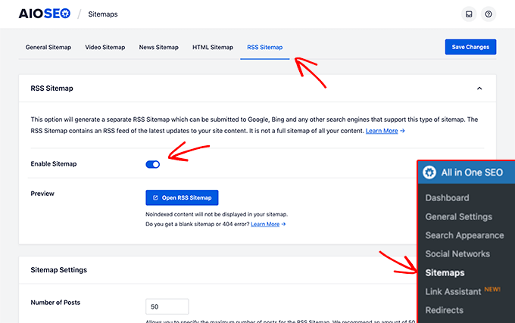Go to Search Appearance in sidebar
Image resolution: width=515 pixels, height=323 pixels.
(x=464, y=235)
